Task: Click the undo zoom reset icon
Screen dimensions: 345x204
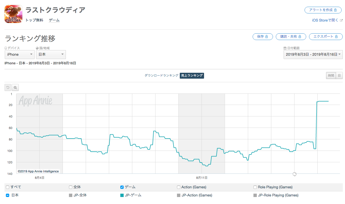Action: pyautogui.click(x=8, y=88)
